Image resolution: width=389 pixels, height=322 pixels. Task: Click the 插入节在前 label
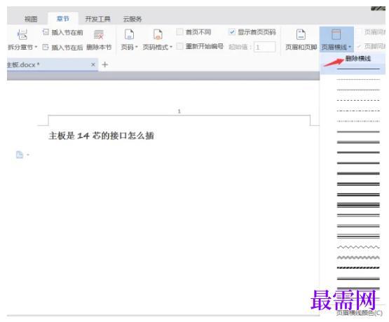coord(67,32)
